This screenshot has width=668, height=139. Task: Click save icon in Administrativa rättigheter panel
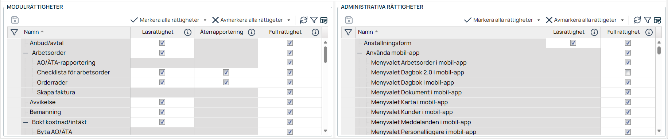(x=349, y=20)
